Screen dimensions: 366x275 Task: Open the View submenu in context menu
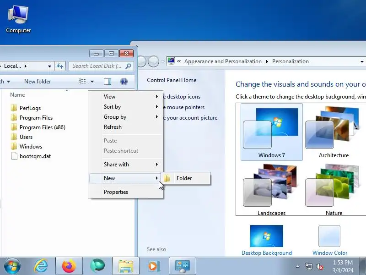tap(125, 97)
